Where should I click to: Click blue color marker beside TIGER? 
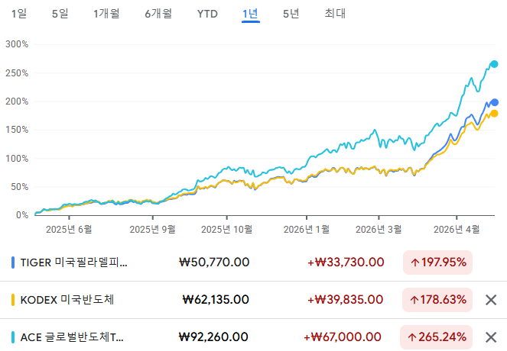click(13, 262)
